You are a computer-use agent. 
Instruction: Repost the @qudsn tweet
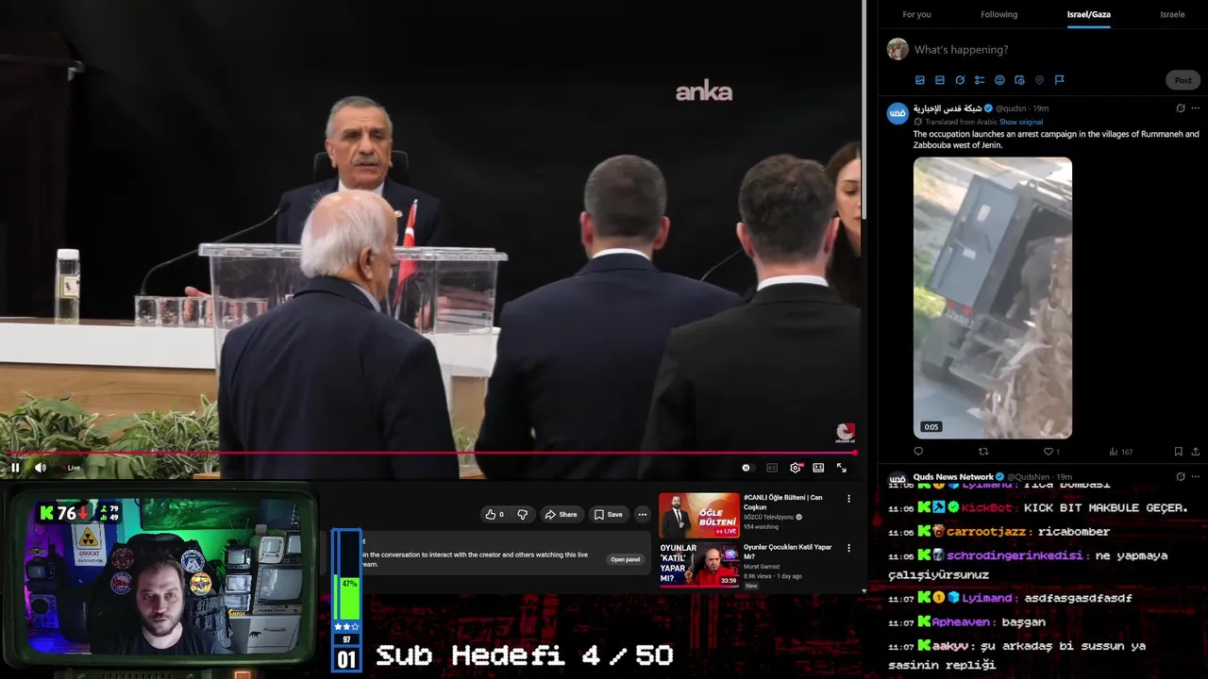click(983, 452)
